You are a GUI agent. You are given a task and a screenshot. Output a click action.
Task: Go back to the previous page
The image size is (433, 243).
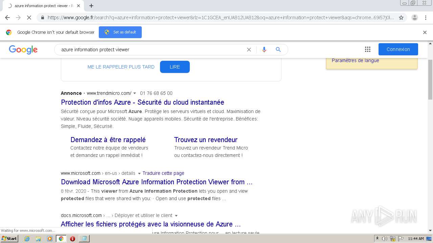point(7,18)
